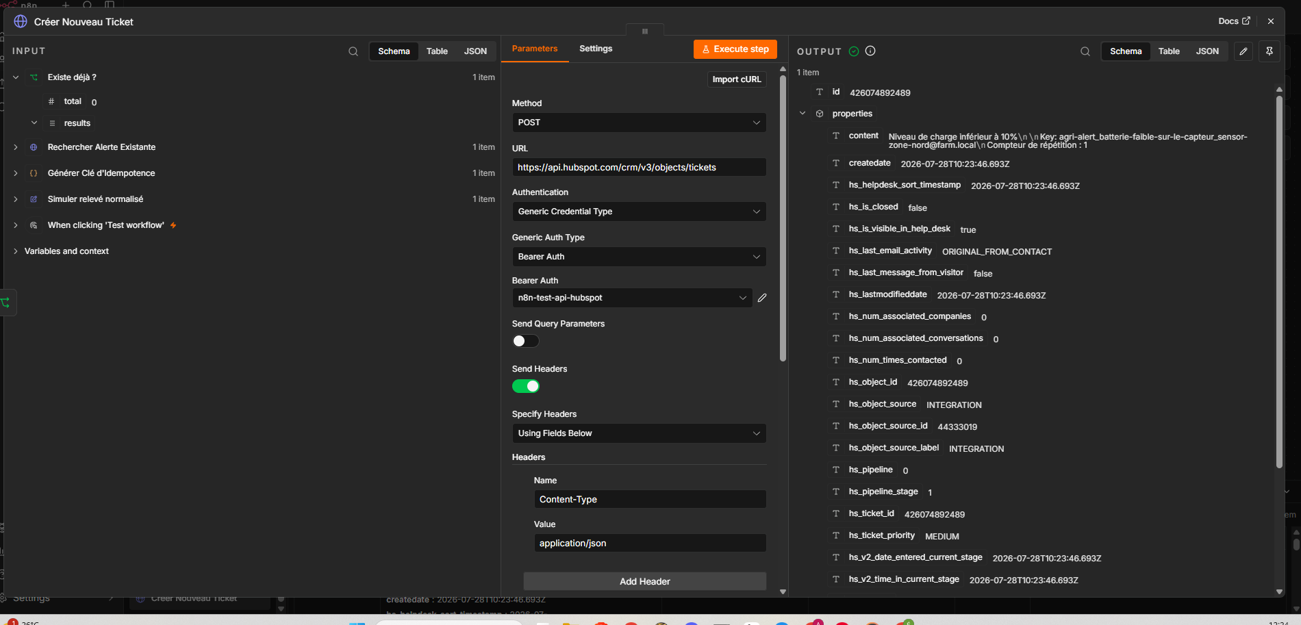This screenshot has width=1301, height=625.
Task: Open the Method dropdown showing POST
Action: [639, 123]
